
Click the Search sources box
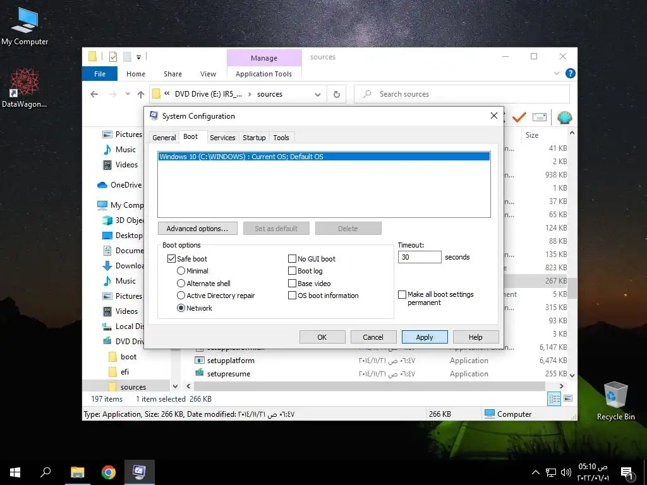[462, 94]
